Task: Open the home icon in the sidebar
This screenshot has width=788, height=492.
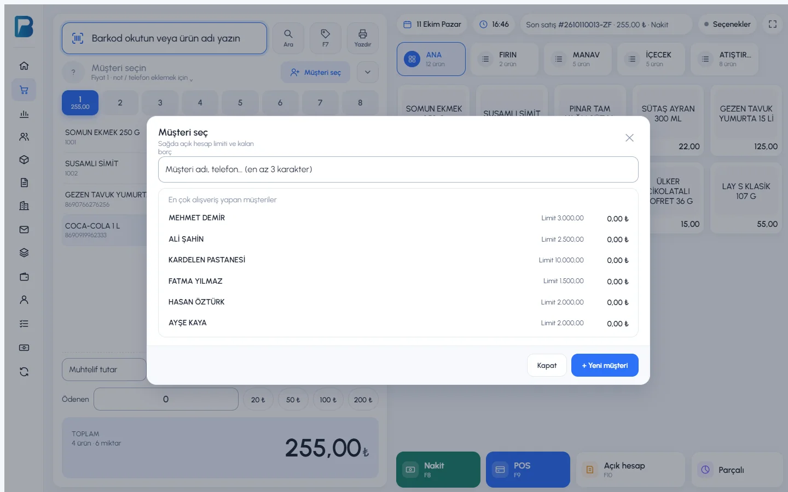Action: tap(24, 66)
